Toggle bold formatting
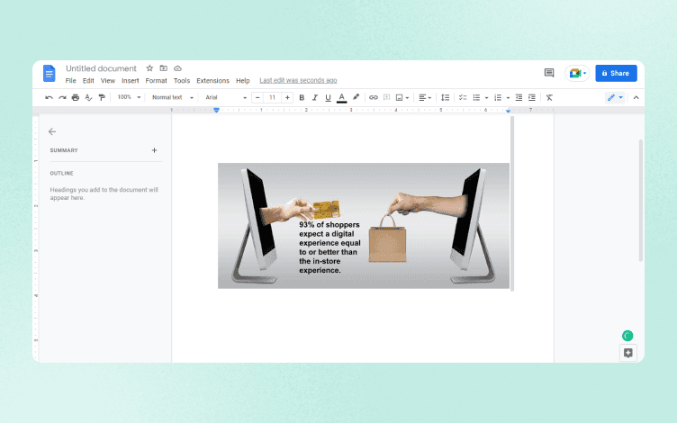 [x=302, y=97]
